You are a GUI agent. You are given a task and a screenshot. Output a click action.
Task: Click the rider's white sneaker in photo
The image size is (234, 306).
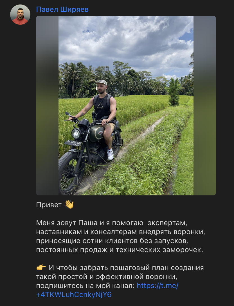tap(110, 154)
